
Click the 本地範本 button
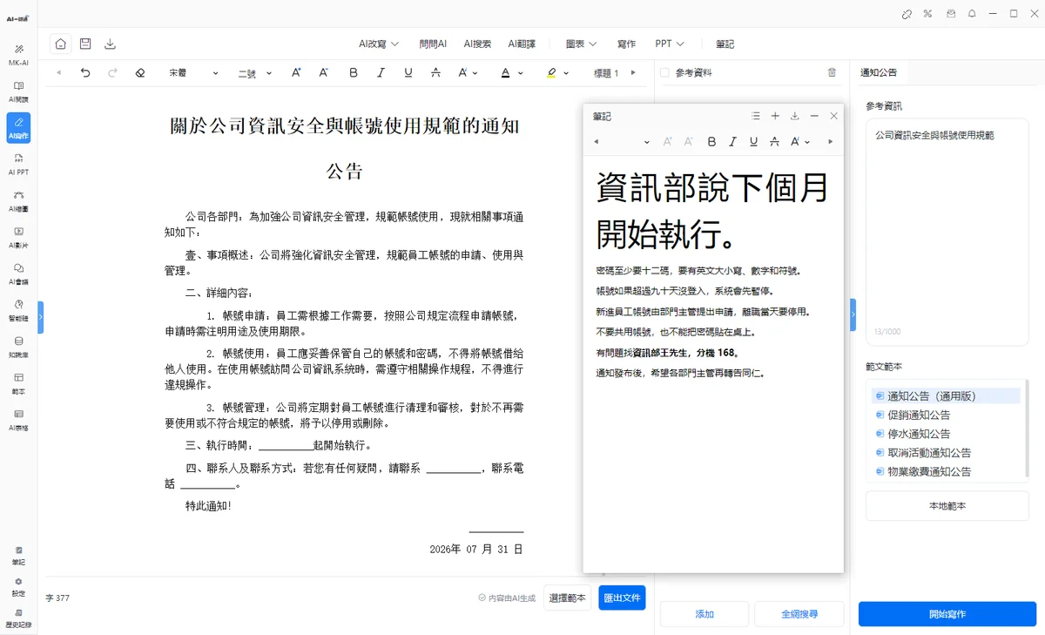click(947, 506)
